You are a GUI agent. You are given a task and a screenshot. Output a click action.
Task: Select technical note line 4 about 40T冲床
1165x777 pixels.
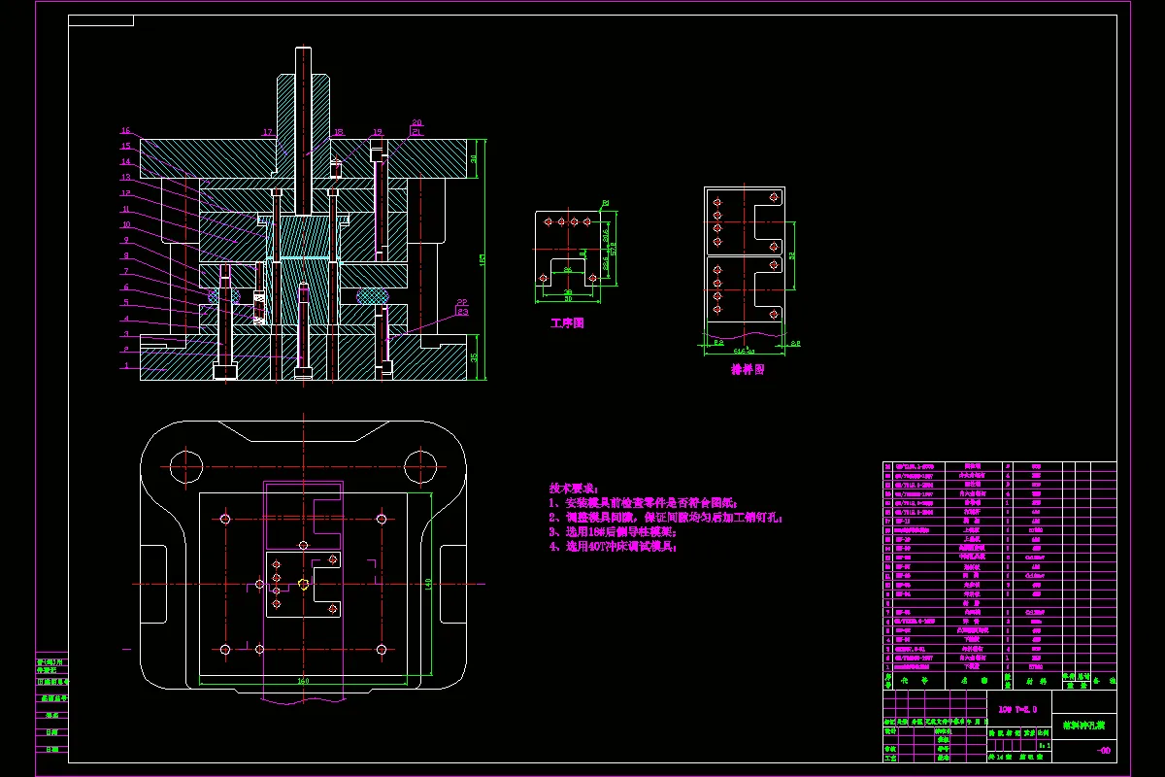pyautogui.click(x=613, y=547)
